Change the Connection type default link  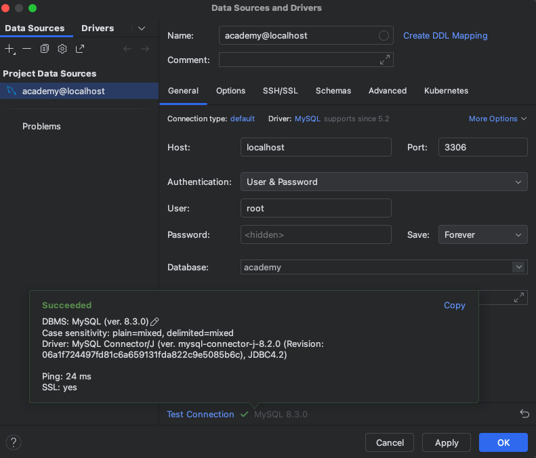[x=243, y=119]
